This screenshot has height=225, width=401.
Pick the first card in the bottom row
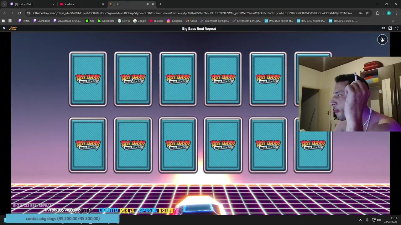point(88,145)
